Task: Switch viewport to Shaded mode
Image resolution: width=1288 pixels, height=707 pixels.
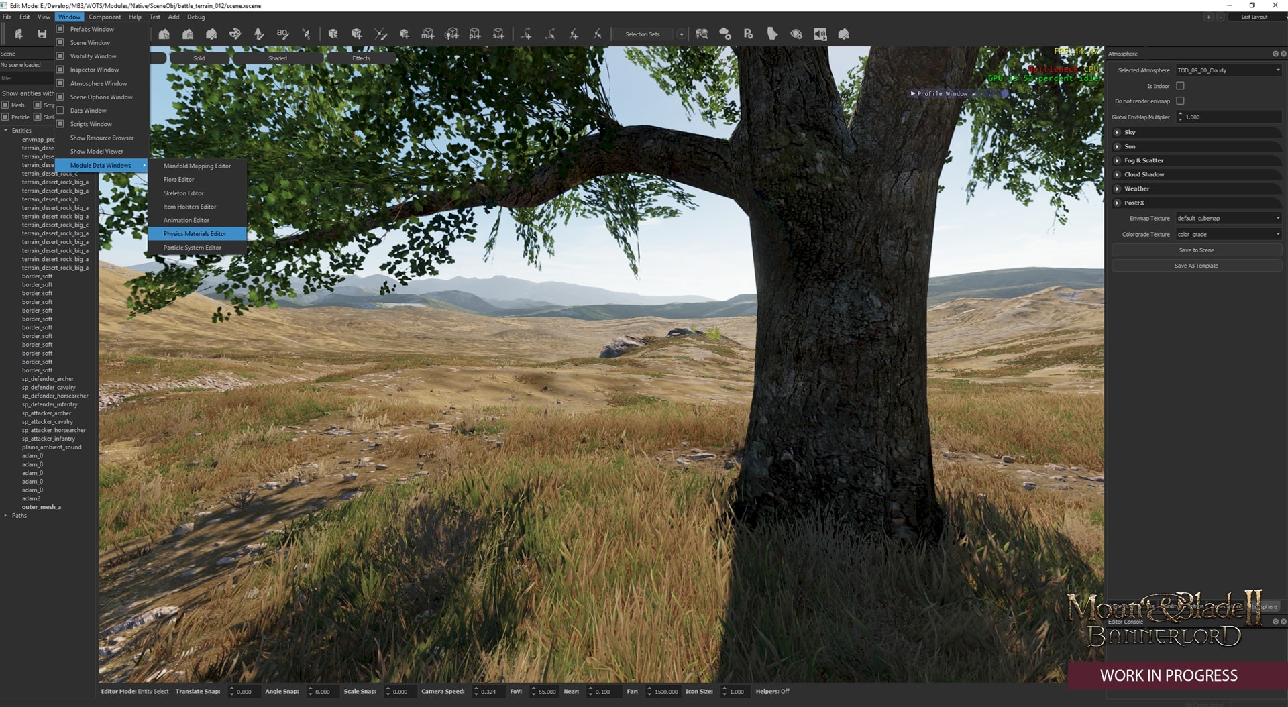Action: tap(277, 58)
